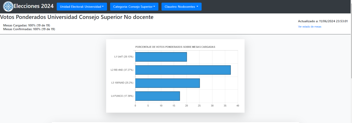Click the L4 FUNCO (17.39%) axis label
352x123 pixels.
pyautogui.click(x=122, y=96)
